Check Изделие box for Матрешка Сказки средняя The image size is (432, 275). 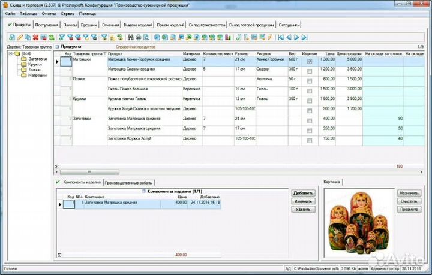click(310, 71)
